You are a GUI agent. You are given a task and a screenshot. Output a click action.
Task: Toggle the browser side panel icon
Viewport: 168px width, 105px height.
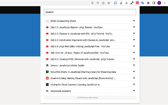pyautogui.click(x=154, y=3)
